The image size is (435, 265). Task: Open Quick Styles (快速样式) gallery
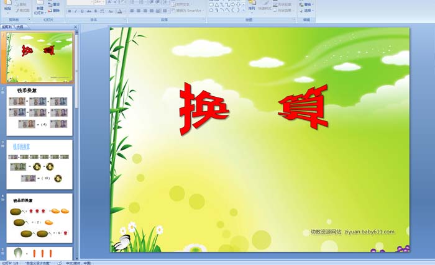point(264,8)
